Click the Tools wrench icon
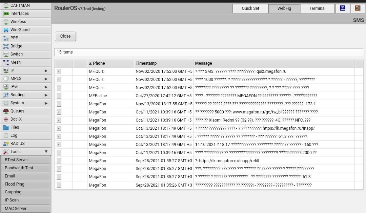 click(x=6, y=152)
